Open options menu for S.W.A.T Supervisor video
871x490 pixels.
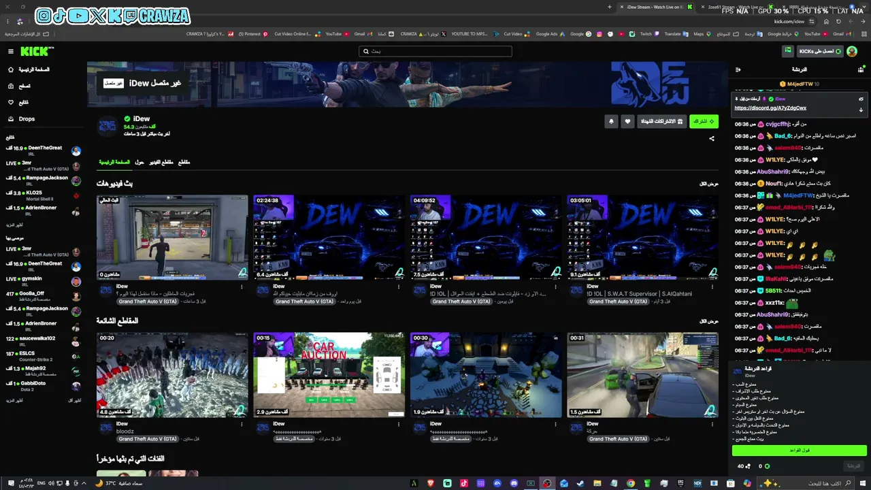tap(712, 287)
